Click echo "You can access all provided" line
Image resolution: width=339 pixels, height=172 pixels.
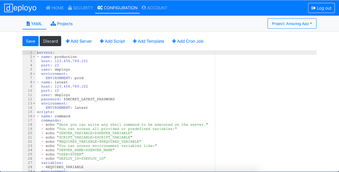(109, 129)
